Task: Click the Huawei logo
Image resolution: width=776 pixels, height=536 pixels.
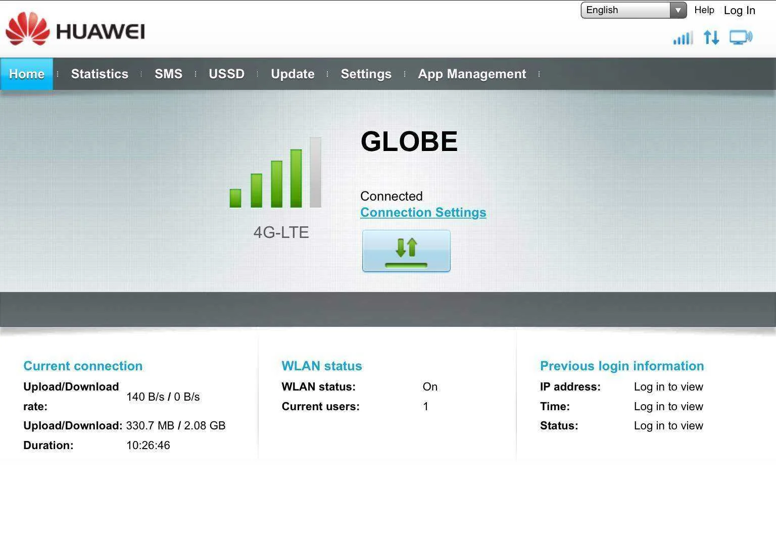Action: pos(75,29)
